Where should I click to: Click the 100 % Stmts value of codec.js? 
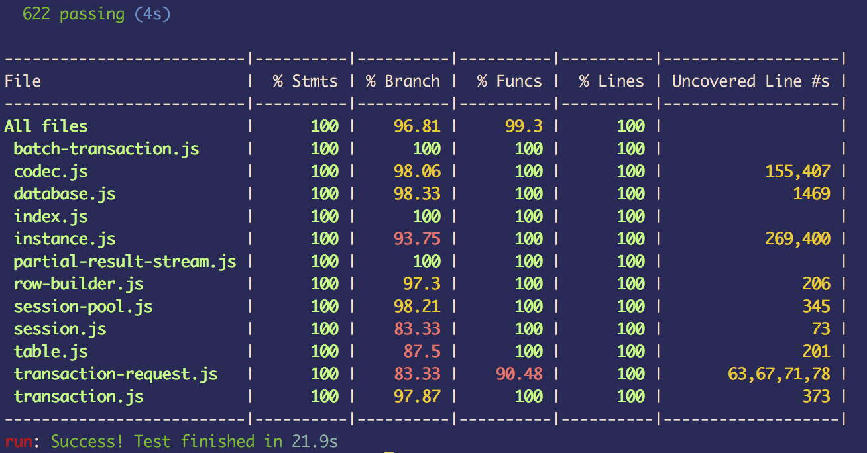[x=324, y=172]
